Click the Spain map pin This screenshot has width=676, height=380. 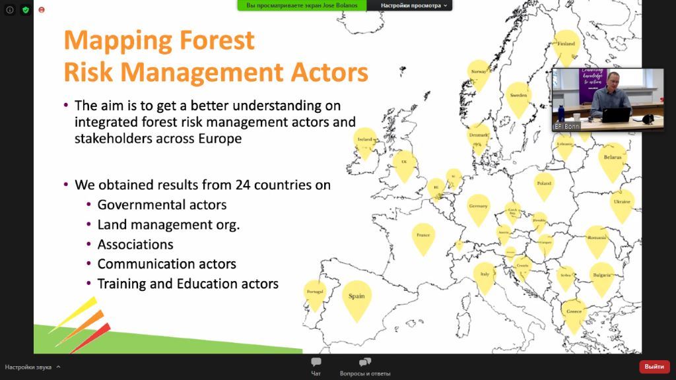[356, 301]
